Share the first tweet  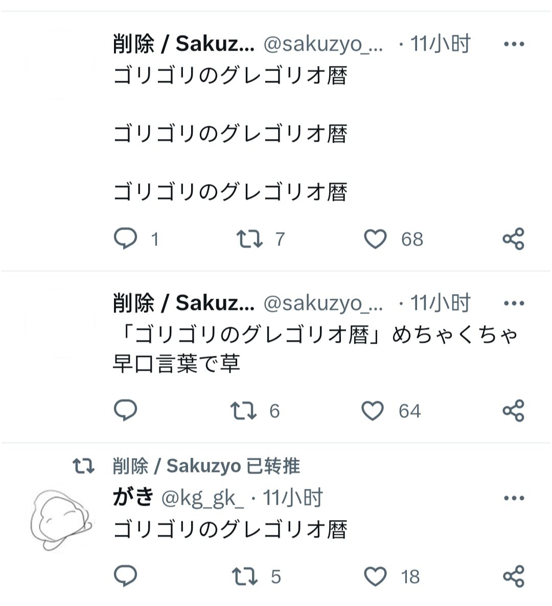pyautogui.click(x=513, y=239)
